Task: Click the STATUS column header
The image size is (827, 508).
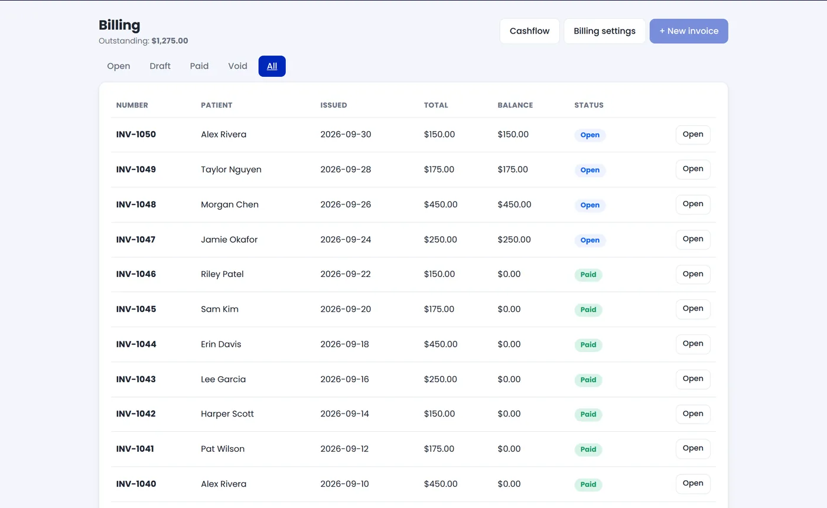Action: (589, 105)
